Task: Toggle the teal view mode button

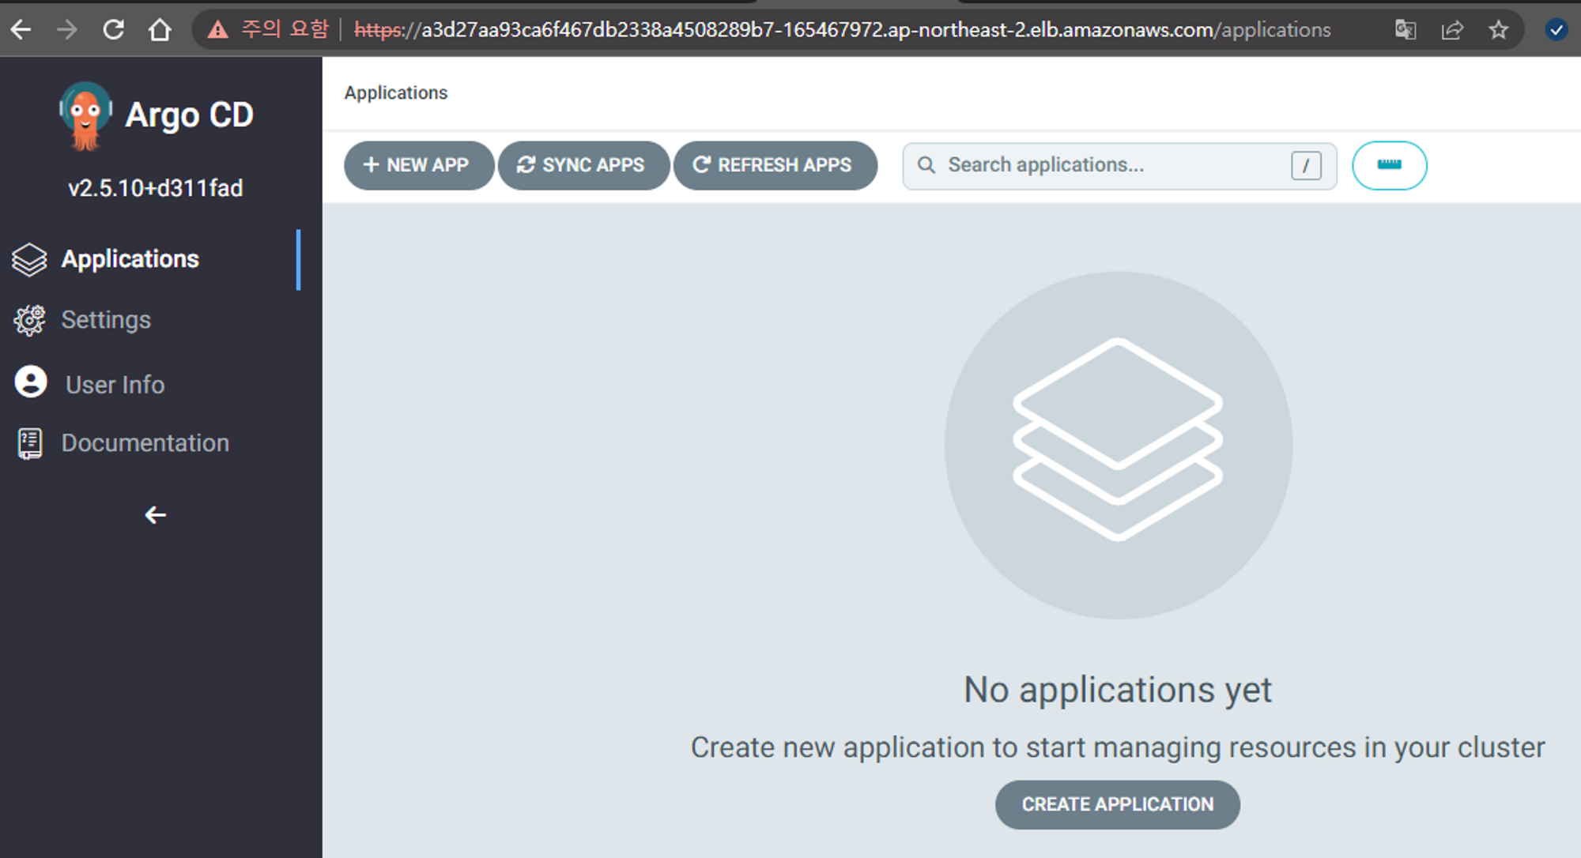Action: click(1388, 165)
